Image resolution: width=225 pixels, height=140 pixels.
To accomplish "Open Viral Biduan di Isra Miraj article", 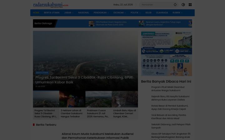I will pyautogui.click(x=169, y=117).
